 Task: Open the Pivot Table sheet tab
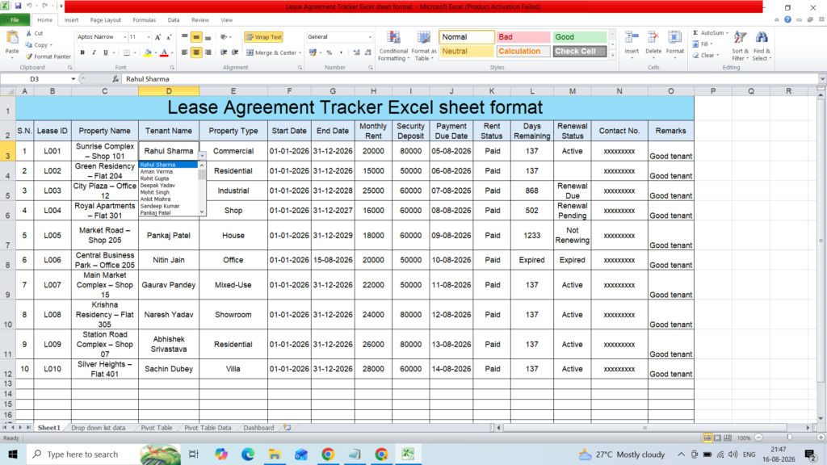[157, 428]
